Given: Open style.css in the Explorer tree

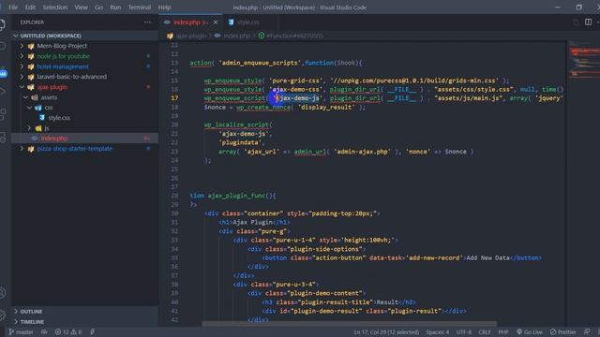Looking at the screenshot, I should [x=59, y=118].
